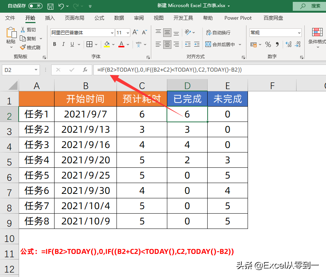Click the Save icon in title bar

50,6
